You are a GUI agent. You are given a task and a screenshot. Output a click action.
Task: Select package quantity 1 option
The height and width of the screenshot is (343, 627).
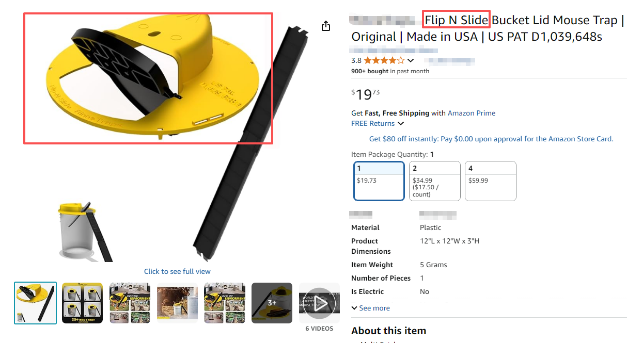point(379,181)
